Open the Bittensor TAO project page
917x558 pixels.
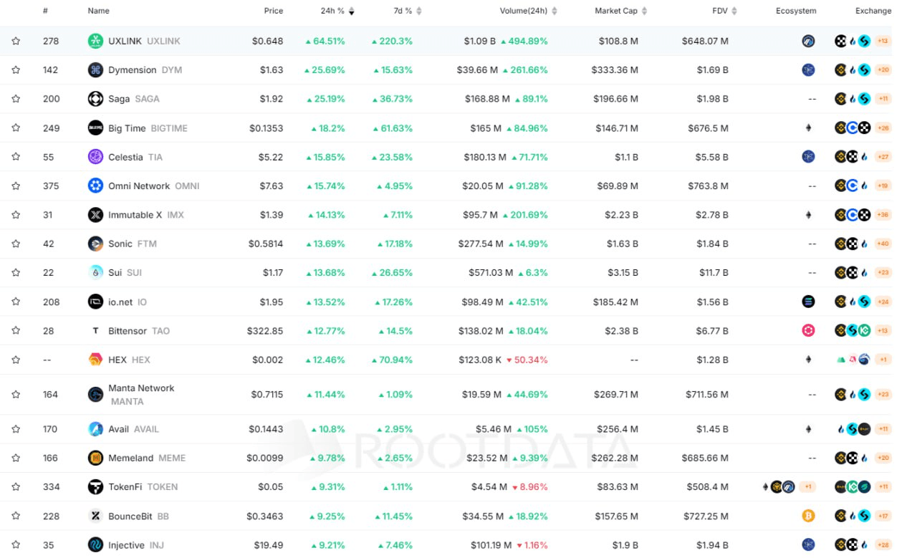139,331
